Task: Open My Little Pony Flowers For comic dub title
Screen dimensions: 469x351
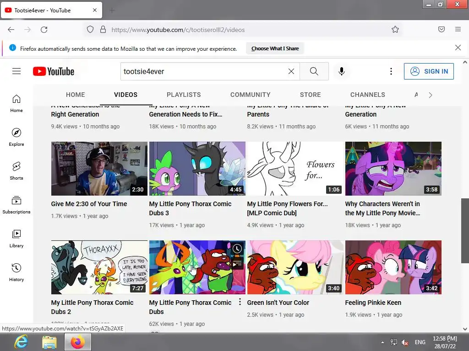Action: [x=287, y=208]
